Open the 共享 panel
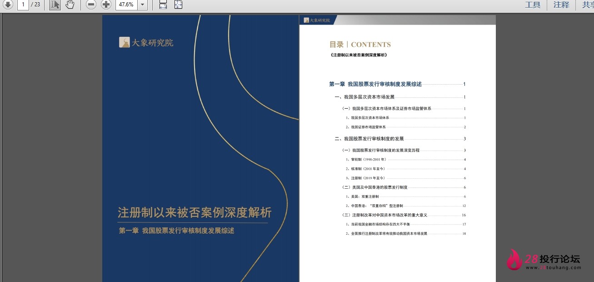Screen dimensions: 594x282 coord(588,5)
